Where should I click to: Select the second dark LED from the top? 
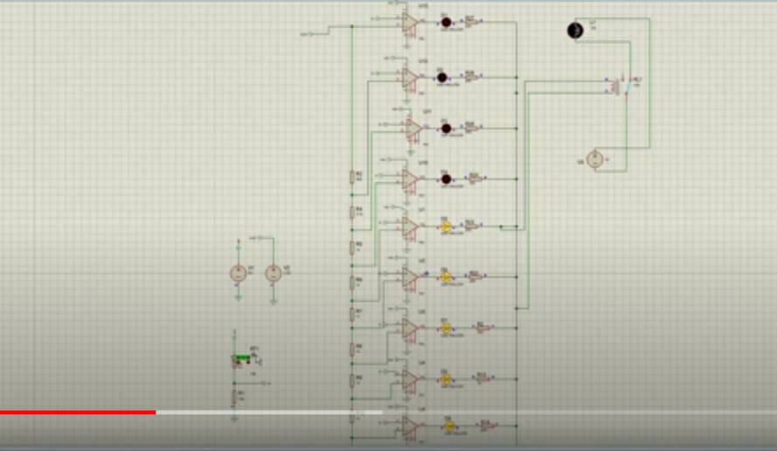[x=442, y=77]
